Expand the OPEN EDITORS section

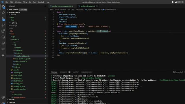[14, 10]
